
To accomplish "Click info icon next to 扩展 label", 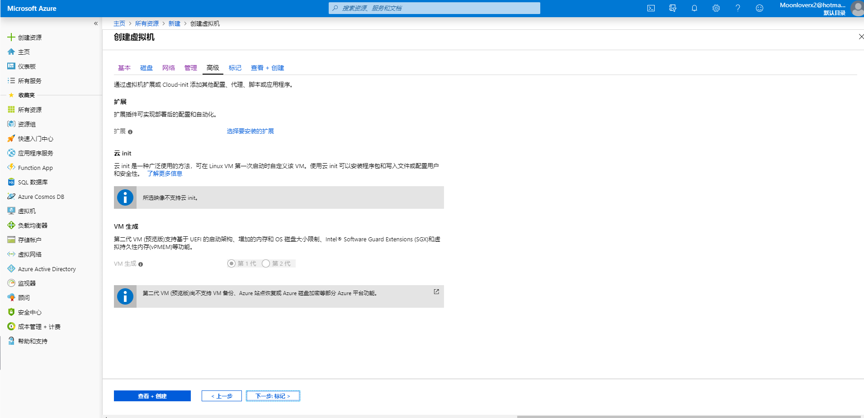I will 130,132.
